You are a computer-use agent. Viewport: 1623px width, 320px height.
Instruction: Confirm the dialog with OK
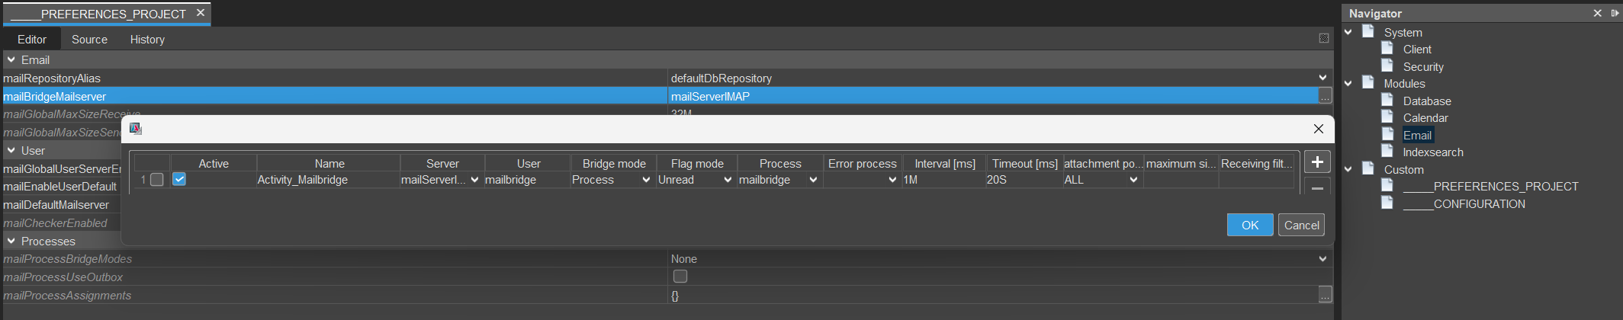(1249, 225)
